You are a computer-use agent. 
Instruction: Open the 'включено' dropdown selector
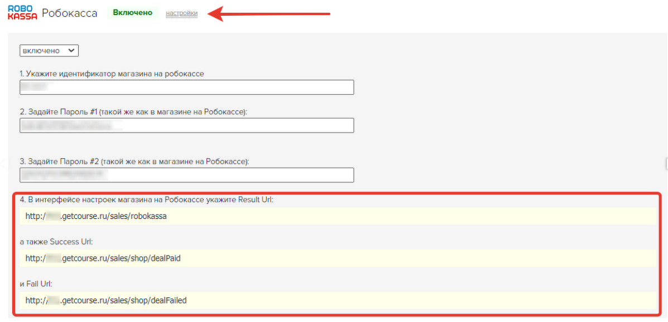coord(50,51)
